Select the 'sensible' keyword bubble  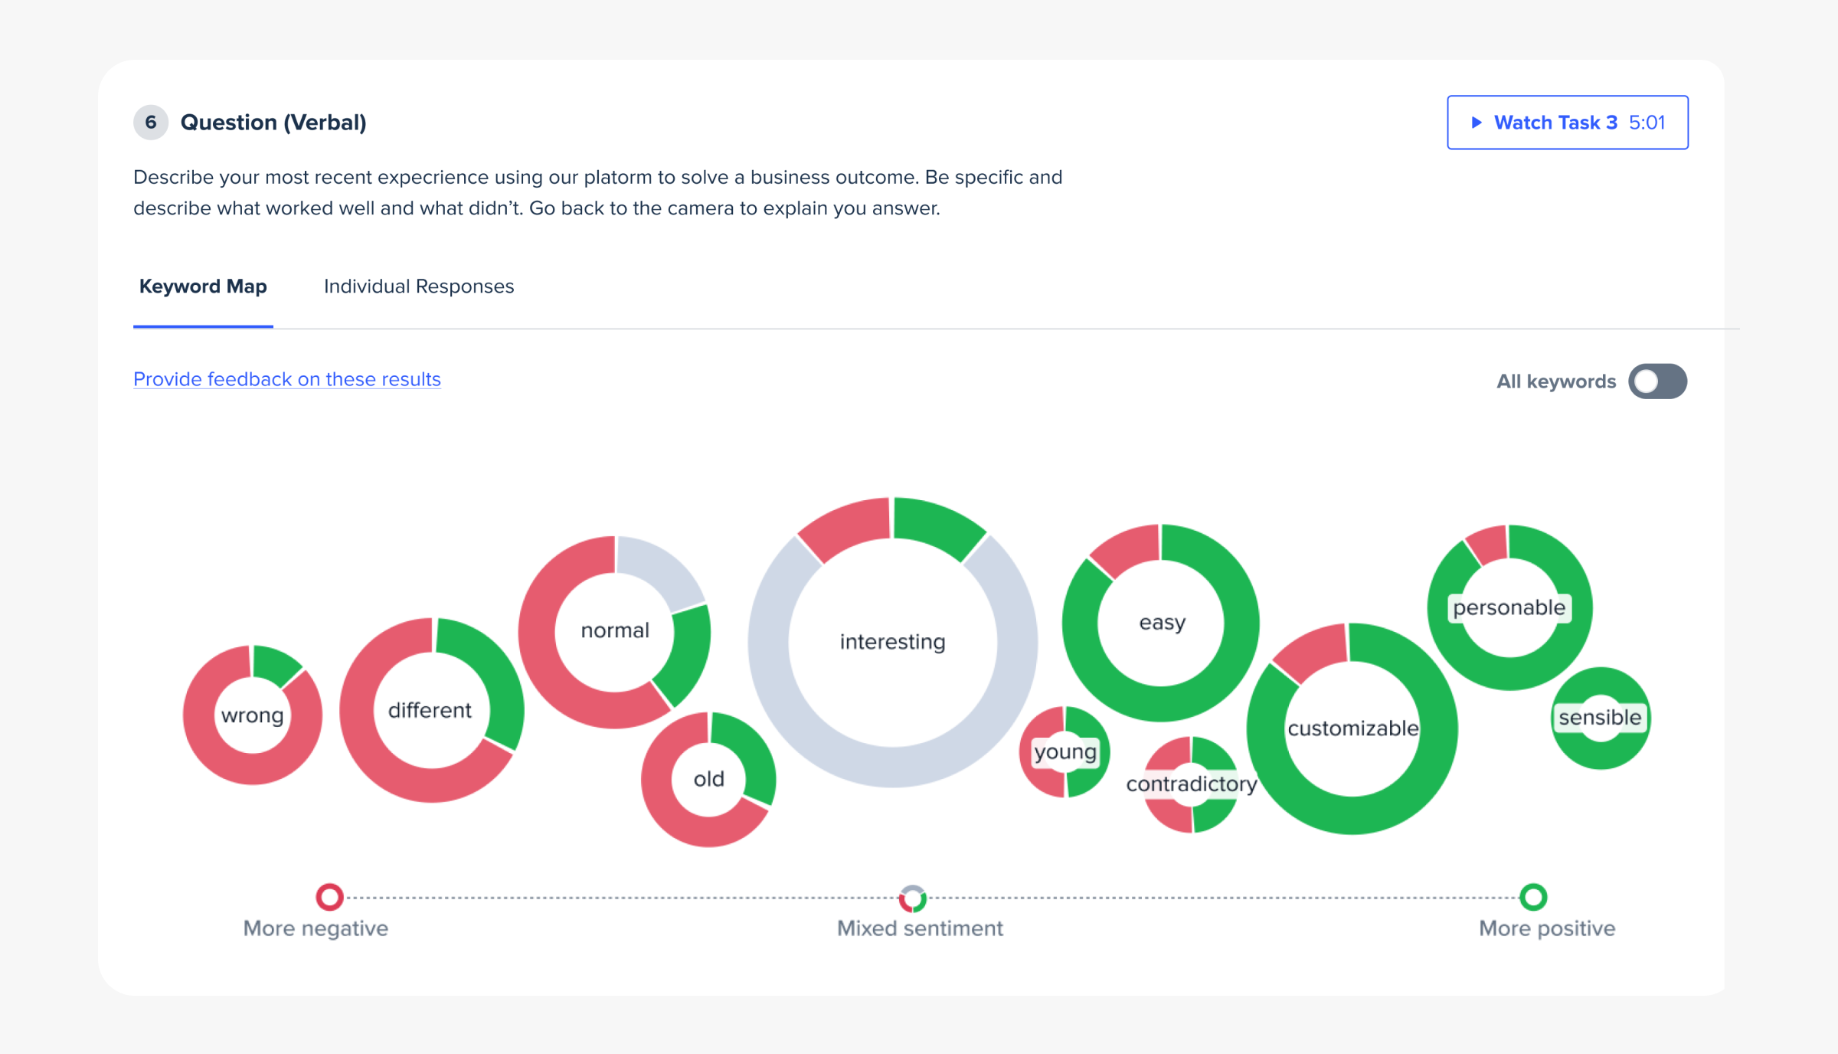1600,717
